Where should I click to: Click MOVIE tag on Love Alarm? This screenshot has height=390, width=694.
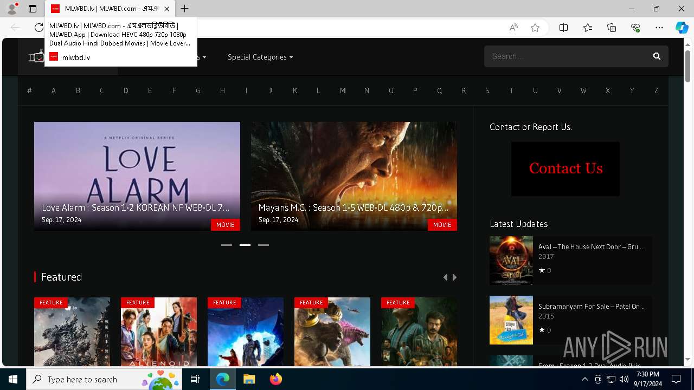[226, 225]
